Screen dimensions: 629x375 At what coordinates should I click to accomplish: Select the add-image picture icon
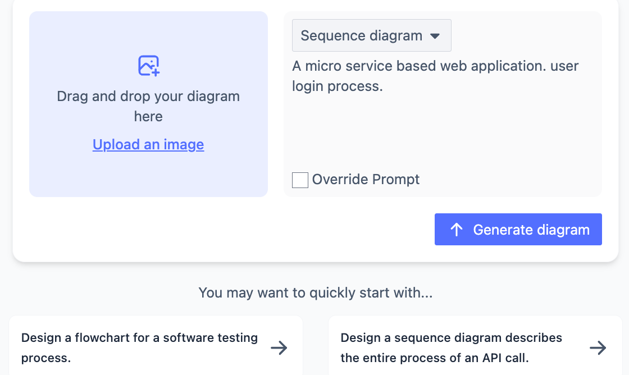tap(148, 66)
